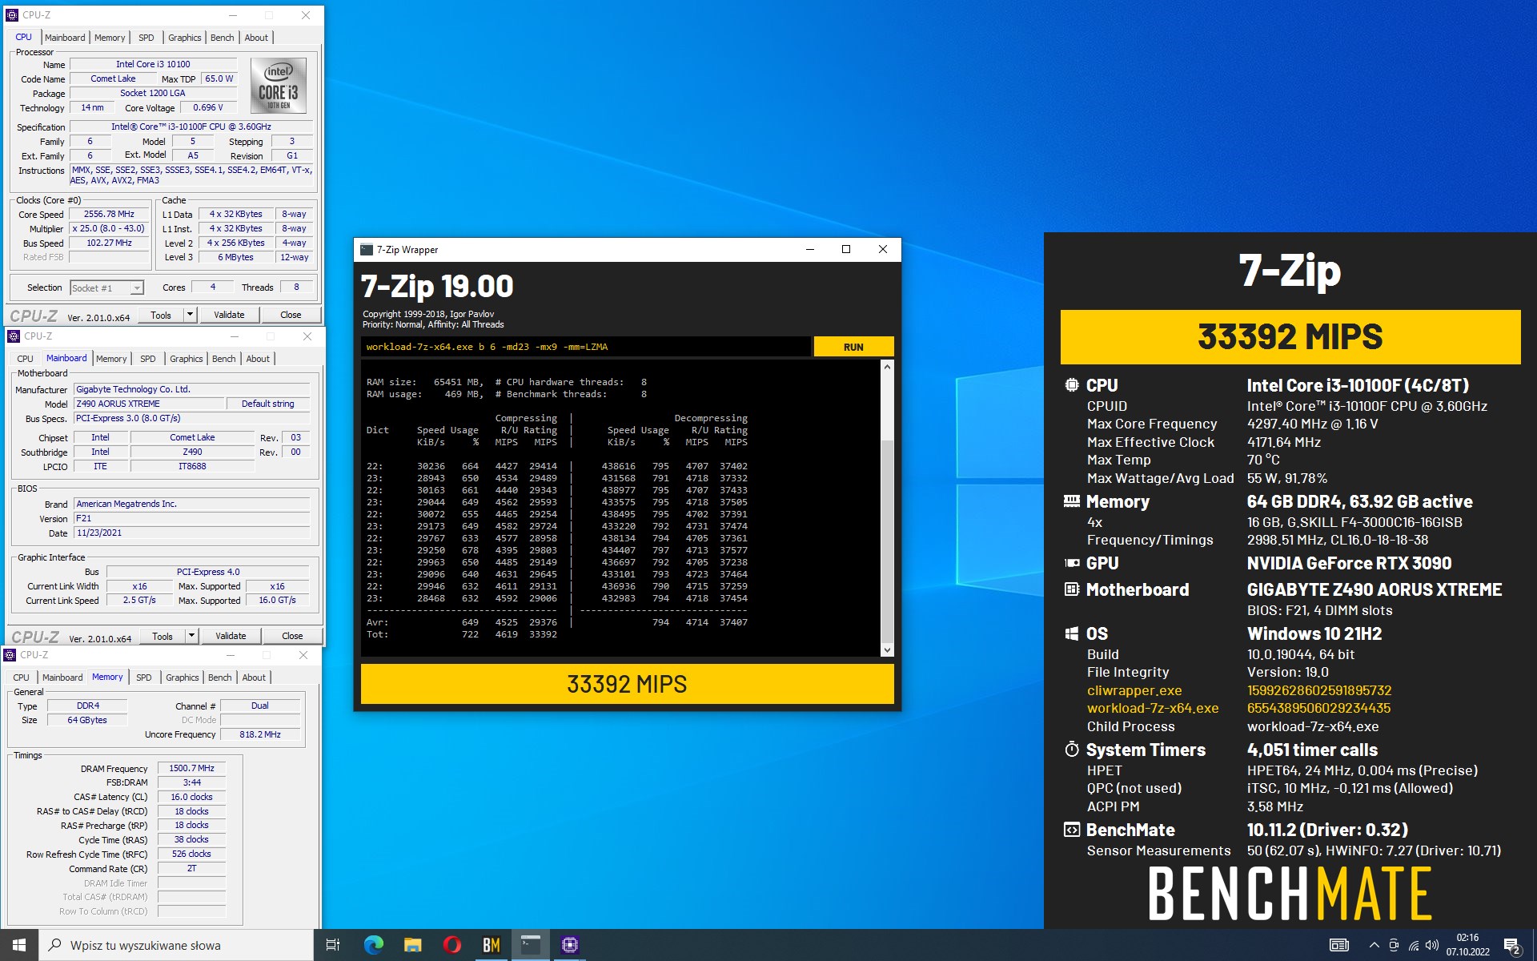Open Graphics tab in top CPU-Z window
This screenshot has height=961, width=1537.
[185, 38]
